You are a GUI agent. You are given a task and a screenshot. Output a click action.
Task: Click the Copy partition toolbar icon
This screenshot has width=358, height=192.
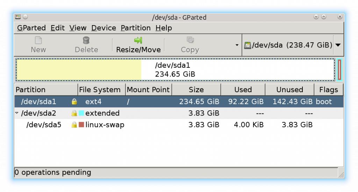pos(190,40)
